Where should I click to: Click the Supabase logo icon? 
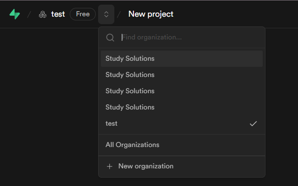pos(15,14)
